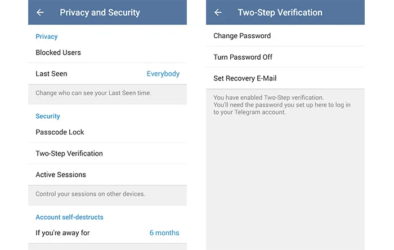394x250 pixels.
Task: Click the Security section heading
Action: pyautogui.click(x=48, y=117)
